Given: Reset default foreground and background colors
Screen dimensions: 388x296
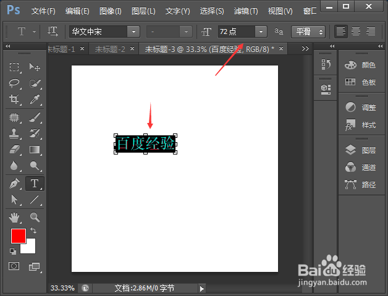Looking at the screenshot, I should pyautogui.click(x=13, y=252).
